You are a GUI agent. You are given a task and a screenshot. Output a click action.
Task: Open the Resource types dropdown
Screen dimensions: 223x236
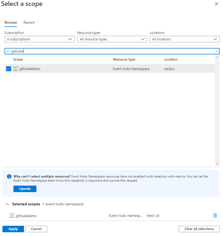pos(112,39)
